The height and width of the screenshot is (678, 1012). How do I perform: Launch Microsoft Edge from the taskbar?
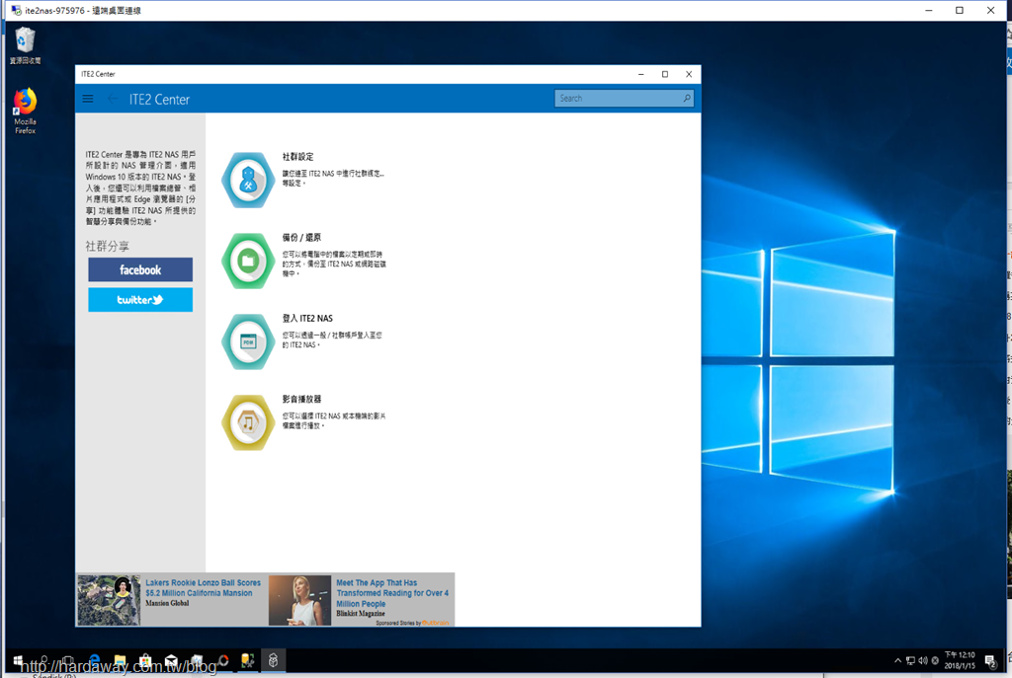(94, 660)
